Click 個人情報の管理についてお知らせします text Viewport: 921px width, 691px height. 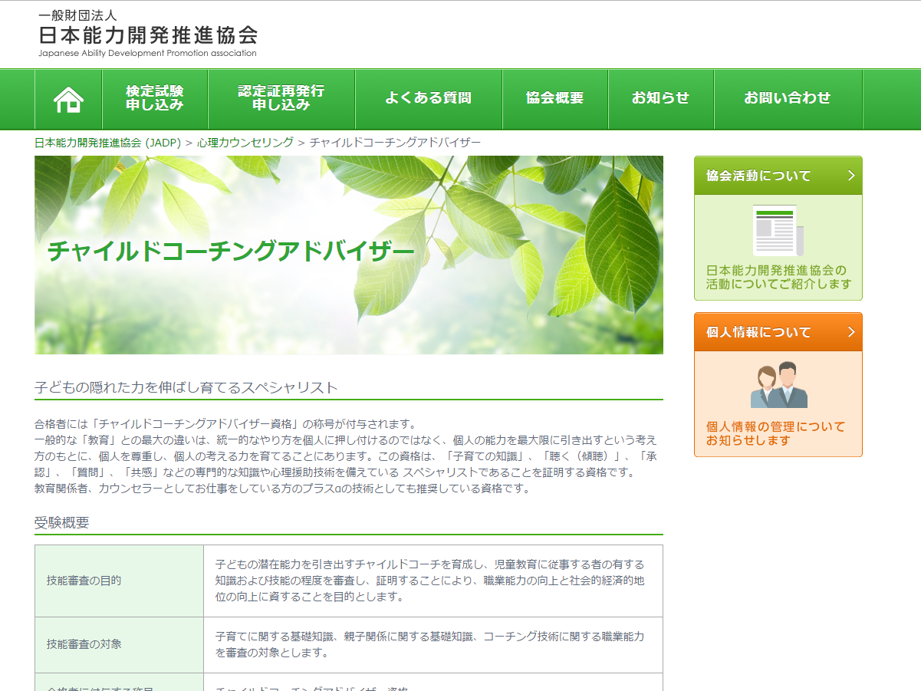(775, 433)
